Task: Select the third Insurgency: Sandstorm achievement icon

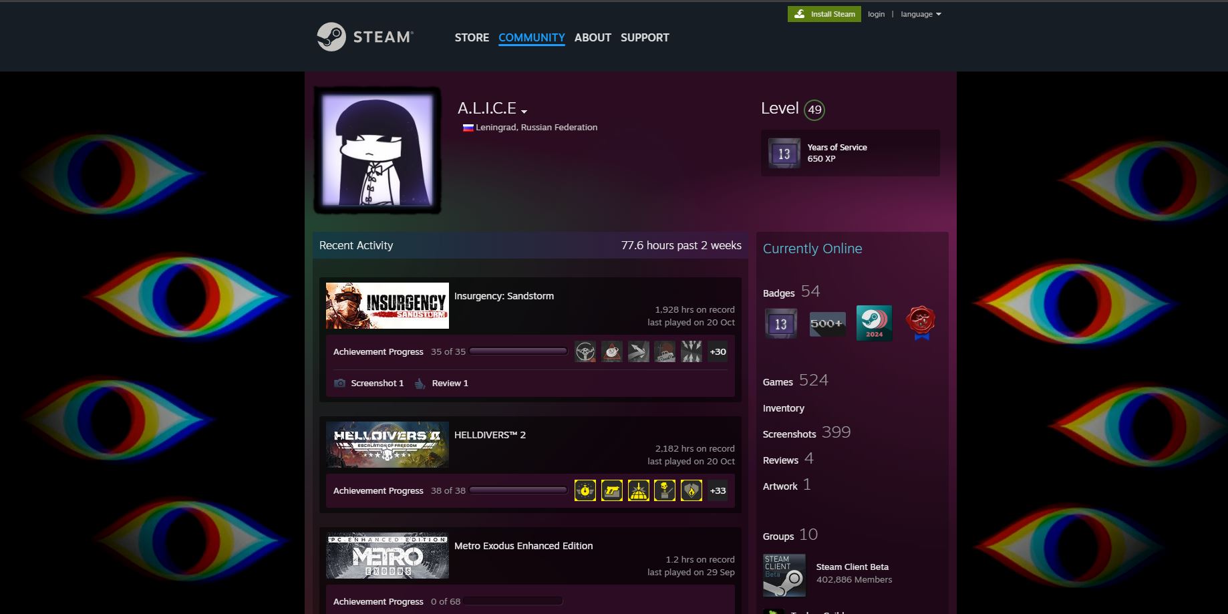Action: point(639,351)
